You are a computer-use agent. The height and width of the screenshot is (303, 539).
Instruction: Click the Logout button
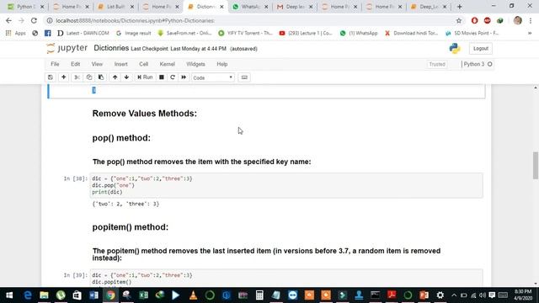[481, 49]
